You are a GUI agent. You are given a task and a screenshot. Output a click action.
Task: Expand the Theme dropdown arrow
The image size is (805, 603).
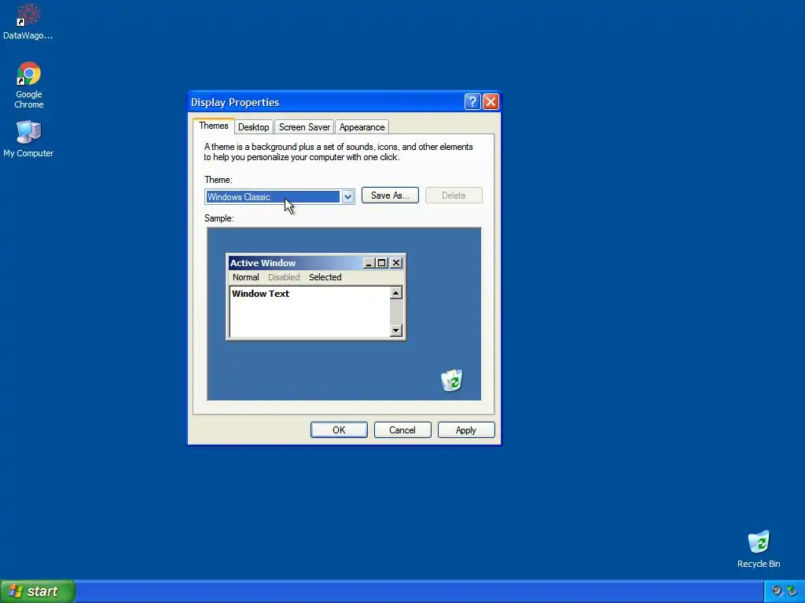[x=347, y=197]
